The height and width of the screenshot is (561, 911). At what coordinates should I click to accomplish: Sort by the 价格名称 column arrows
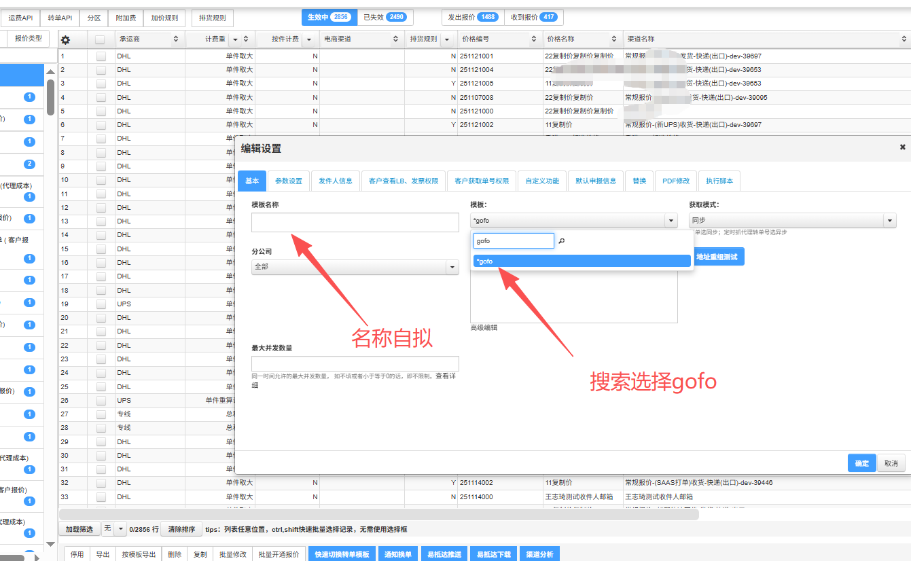615,39
